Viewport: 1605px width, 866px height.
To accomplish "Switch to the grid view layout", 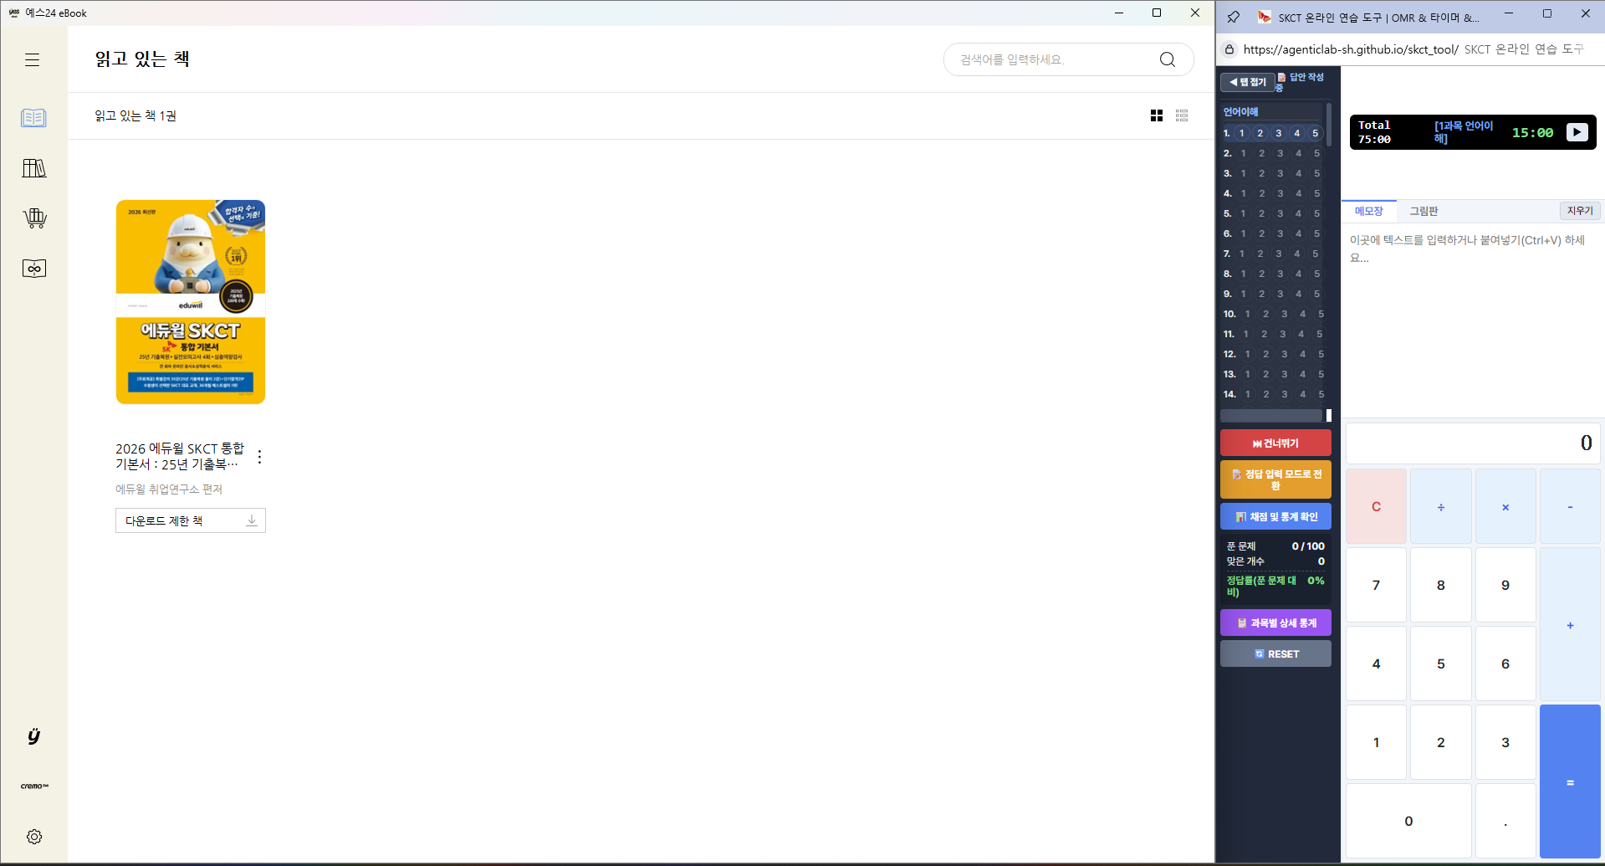I will point(1157,115).
